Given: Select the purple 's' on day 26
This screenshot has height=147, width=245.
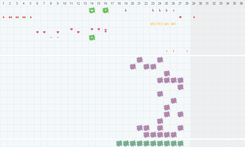Looking at the screenshot, I should pyautogui.click(x=174, y=10).
